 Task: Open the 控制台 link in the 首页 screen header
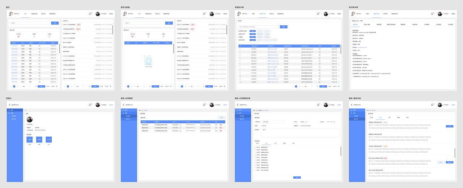pyautogui.click(x=111, y=14)
